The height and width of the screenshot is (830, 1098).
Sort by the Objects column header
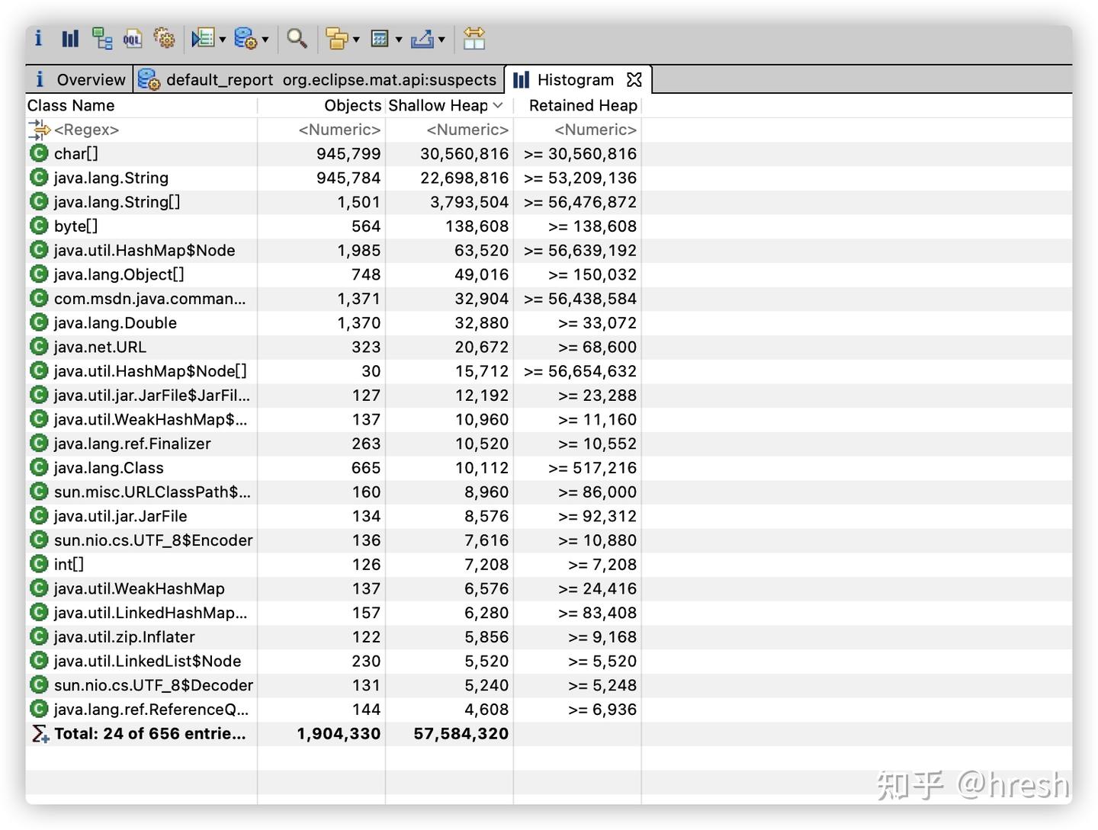pyautogui.click(x=321, y=105)
